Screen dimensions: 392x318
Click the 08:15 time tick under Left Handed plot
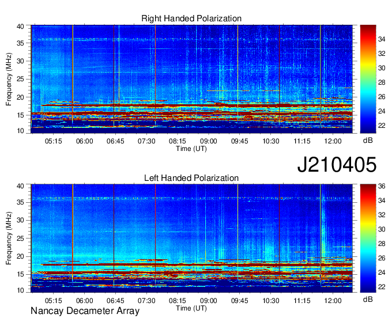[x=178, y=300]
